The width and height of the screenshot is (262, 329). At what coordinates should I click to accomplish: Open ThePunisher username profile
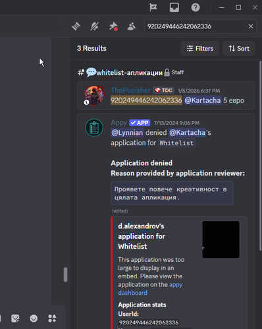130,90
